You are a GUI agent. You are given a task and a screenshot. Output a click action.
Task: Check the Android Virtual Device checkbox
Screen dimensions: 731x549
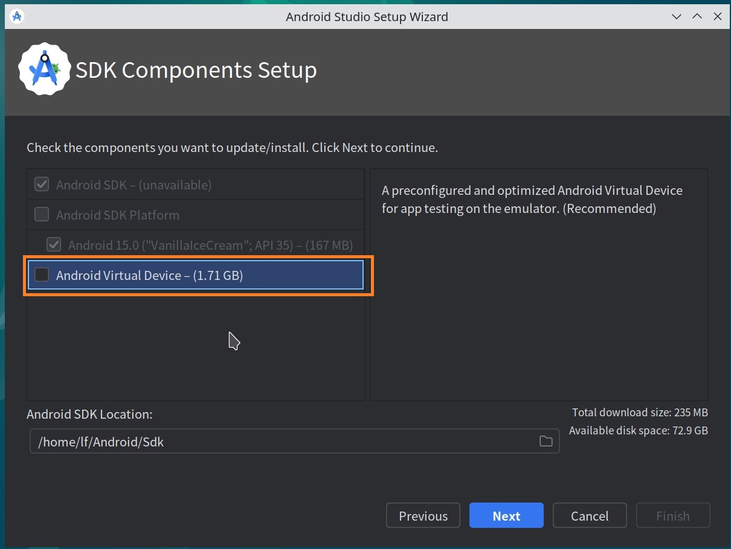point(42,275)
